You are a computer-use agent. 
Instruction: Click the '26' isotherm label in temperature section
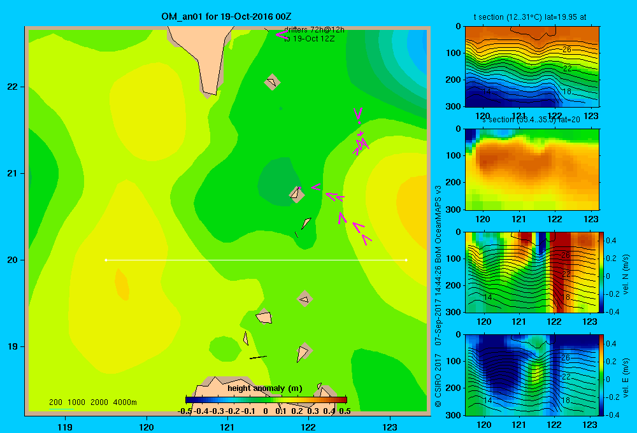tap(567, 50)
